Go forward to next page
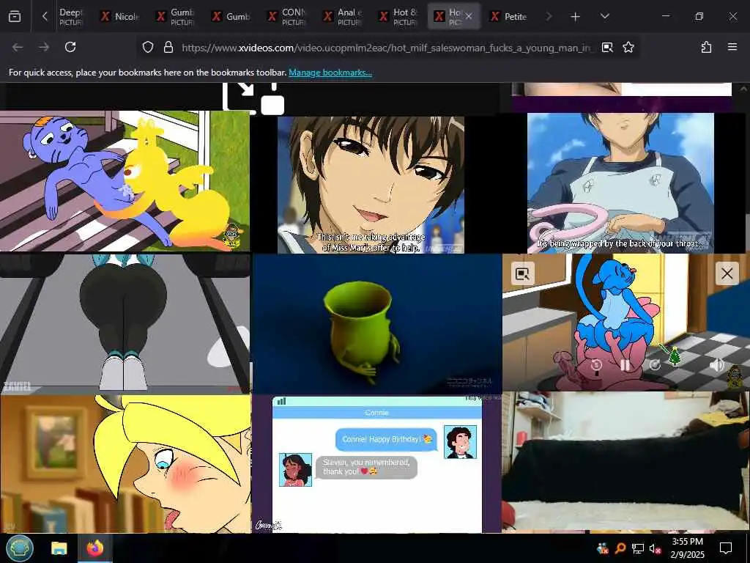750x563 pixels. click(43, 47)
